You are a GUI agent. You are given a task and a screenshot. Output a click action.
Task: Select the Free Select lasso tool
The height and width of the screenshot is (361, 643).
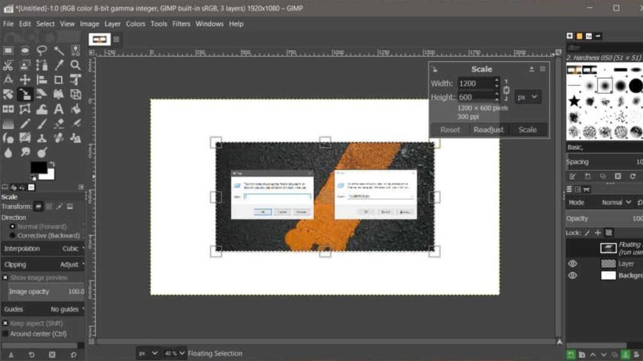(x=42, y=50)
